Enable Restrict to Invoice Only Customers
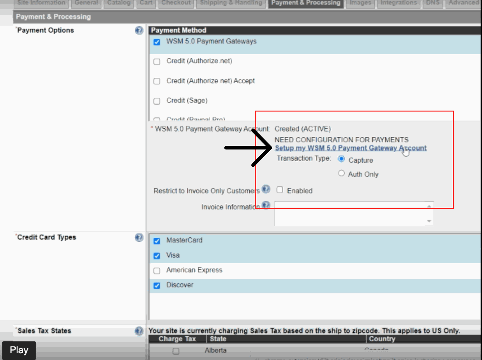 pyautogui.click(x=280, y=190)
